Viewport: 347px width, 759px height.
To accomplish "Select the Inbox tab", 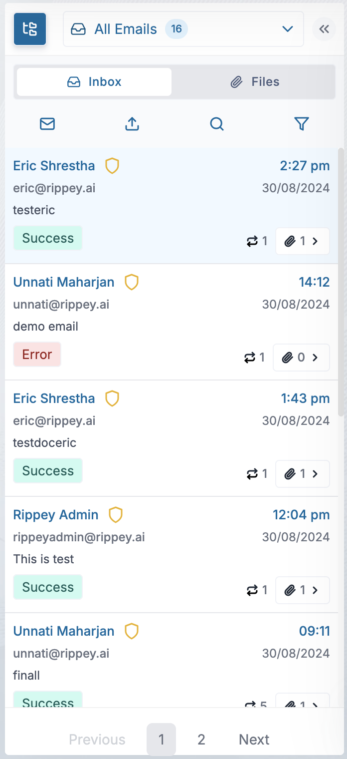I will pos(94,82).
